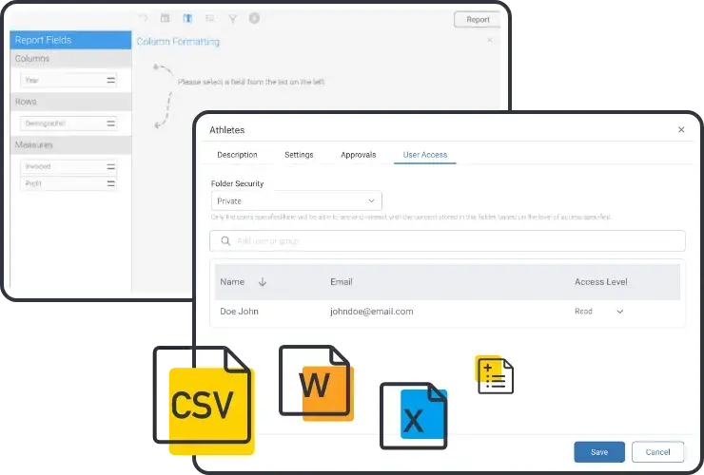This screenshot has height=475, width=704.
Task: Click the Rows section header
Action: [x=70, y=102]
